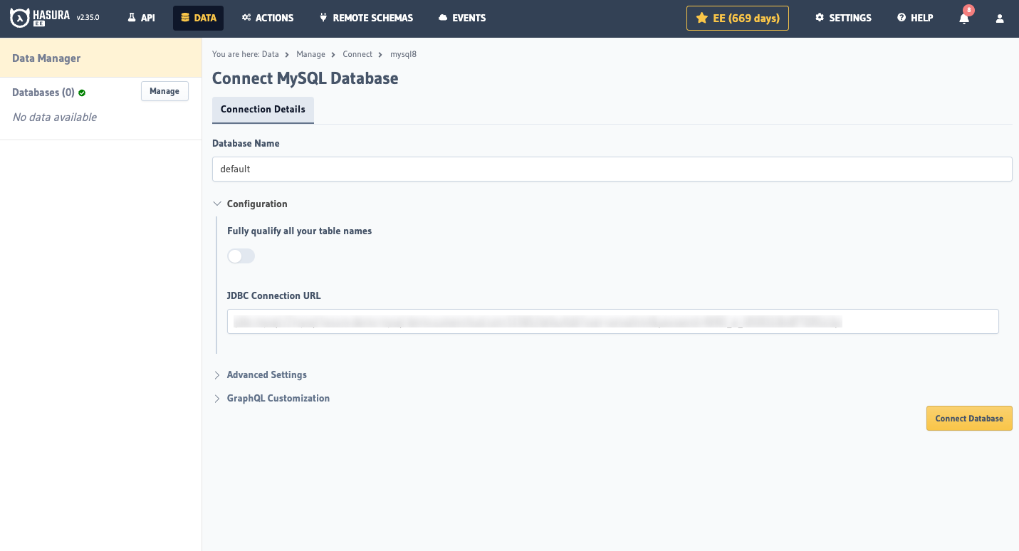Click the EE (669 days) license button

click(738, 18)
